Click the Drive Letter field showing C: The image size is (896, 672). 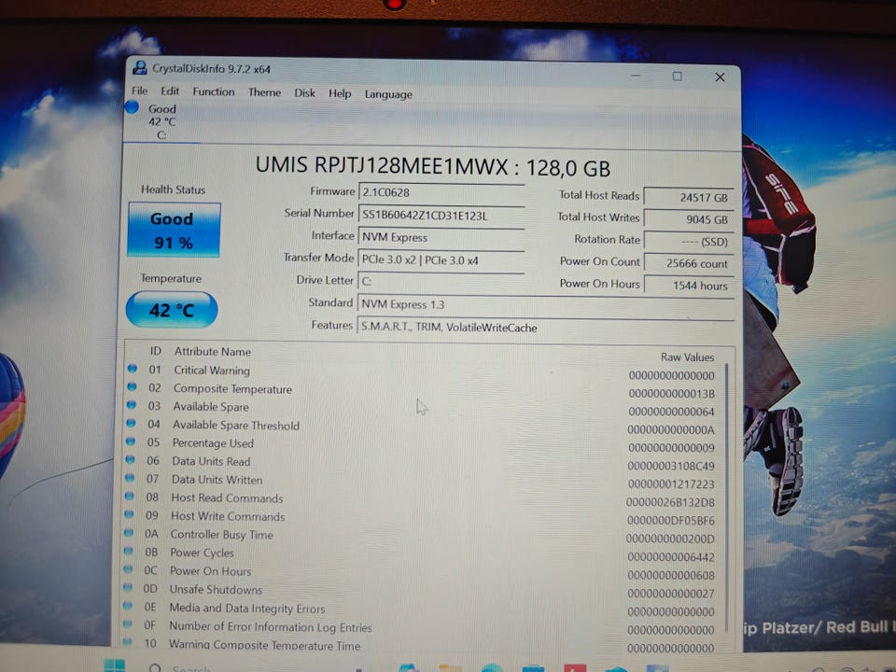441,281
